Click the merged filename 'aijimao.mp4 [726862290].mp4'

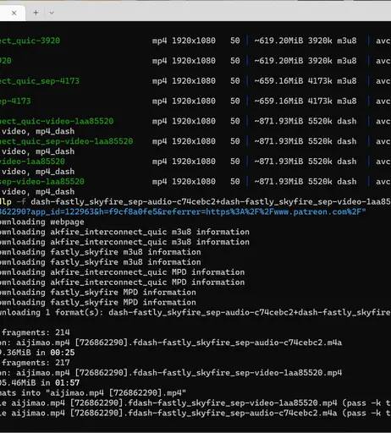tap(118, 393)
